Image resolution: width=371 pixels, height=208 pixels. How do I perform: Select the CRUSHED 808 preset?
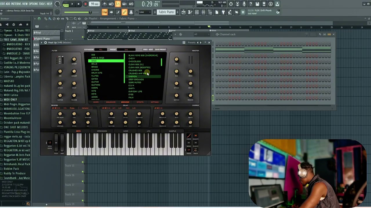pos(135,70)
